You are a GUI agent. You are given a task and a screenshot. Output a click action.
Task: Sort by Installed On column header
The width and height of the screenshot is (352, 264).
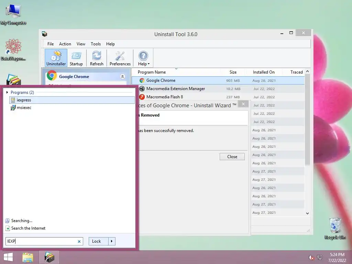pyautogui.click(x=264, y=72)
